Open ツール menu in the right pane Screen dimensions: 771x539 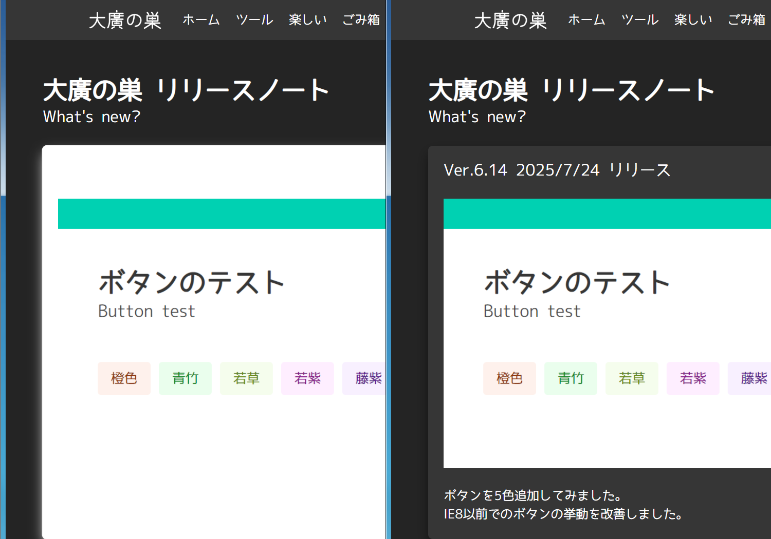tap(640, 20)
